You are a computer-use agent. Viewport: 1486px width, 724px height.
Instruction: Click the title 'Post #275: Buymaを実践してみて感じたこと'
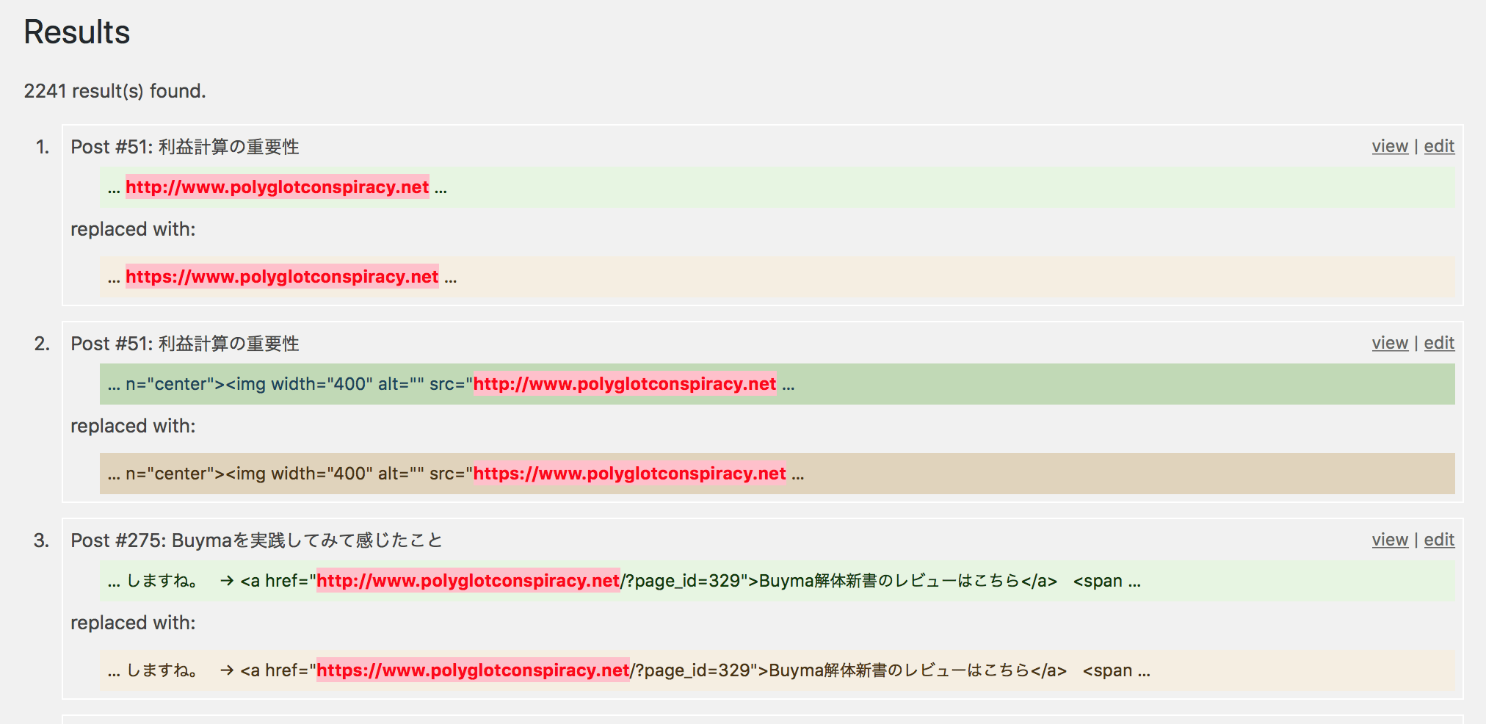tap(257, 540)
